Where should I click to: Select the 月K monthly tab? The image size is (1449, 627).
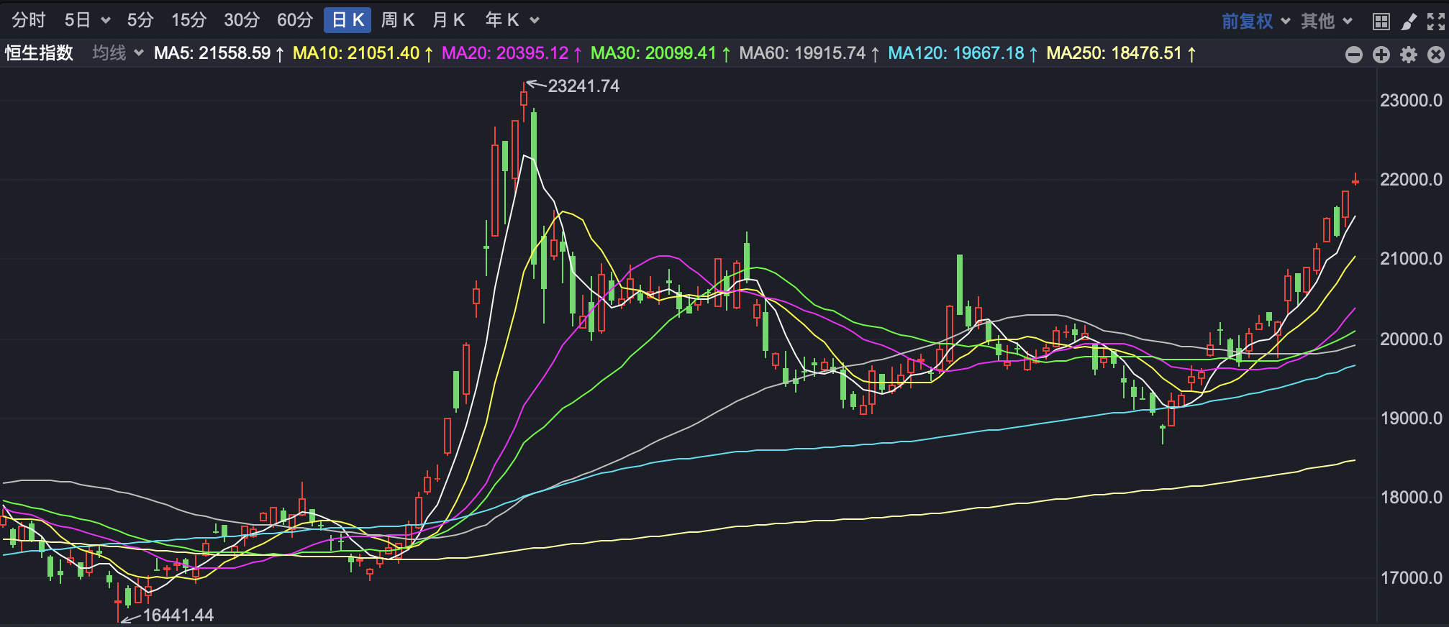point(448,20)
